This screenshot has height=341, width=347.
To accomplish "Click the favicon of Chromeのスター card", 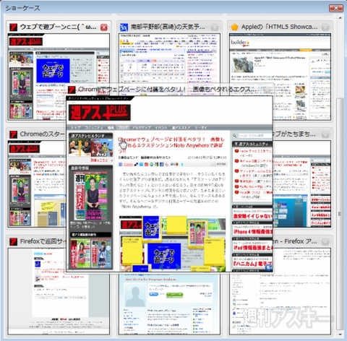I will click(13, 134).
